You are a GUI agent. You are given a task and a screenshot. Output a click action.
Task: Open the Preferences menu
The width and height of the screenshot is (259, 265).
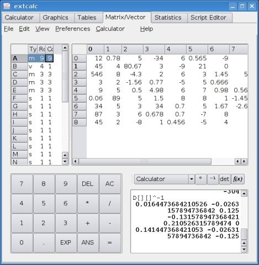click(73, 29)
